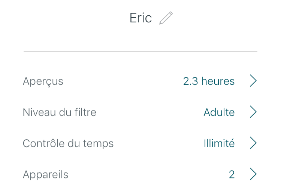
Task: Click the chevron beside Illimité
Action: (x=253, y=143)
